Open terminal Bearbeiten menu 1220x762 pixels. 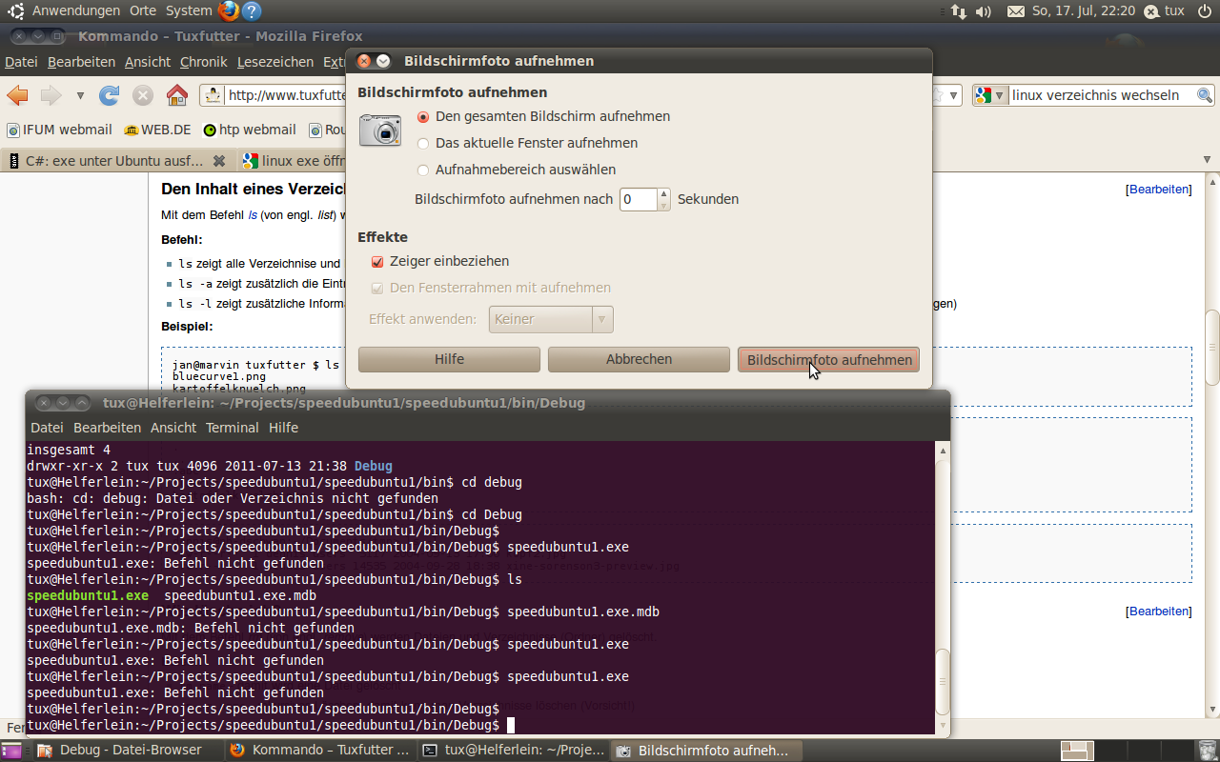(107, 428)
